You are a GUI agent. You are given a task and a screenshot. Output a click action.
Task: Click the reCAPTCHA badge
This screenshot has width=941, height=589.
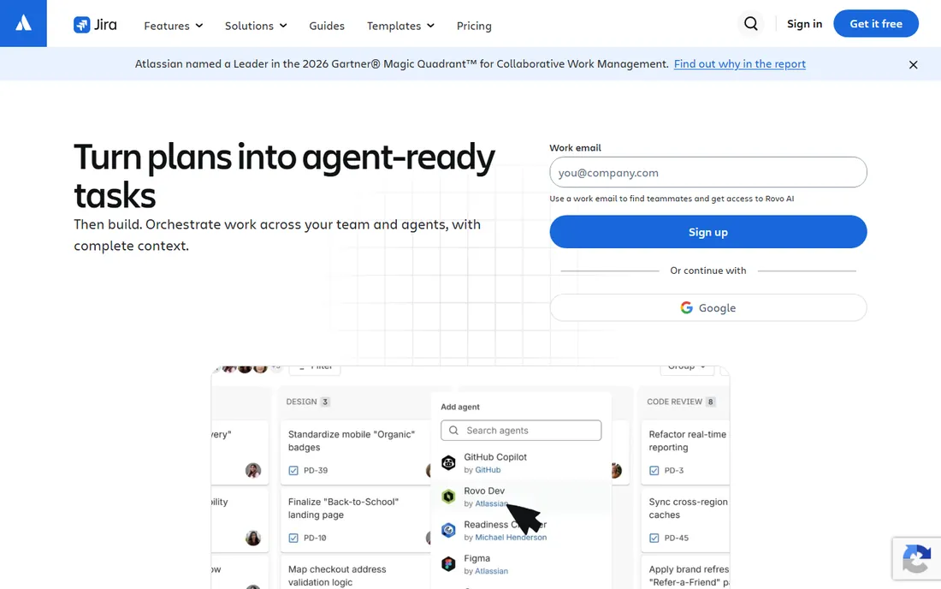[916, 558]
